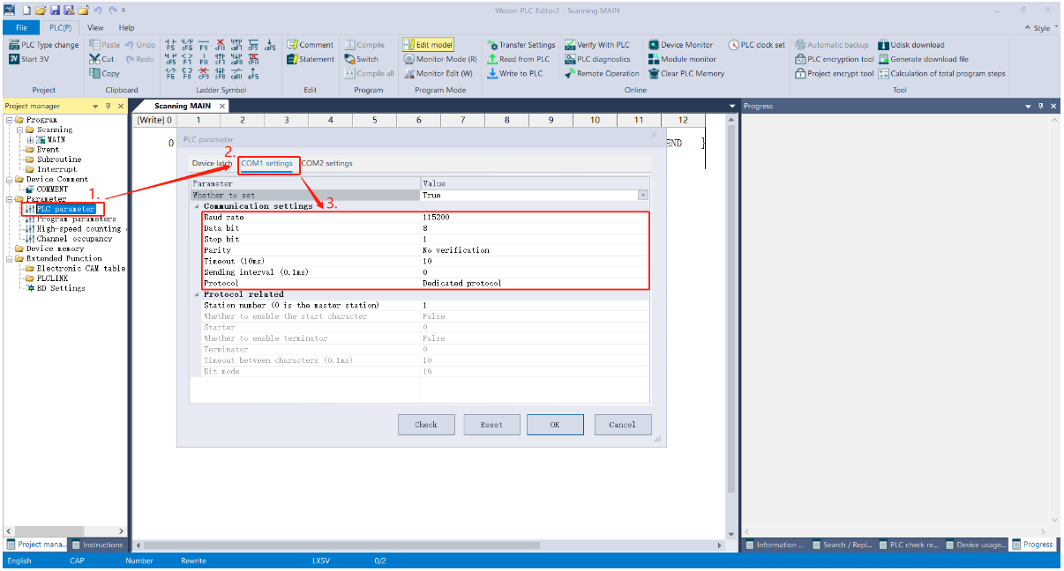Click the Baud rate value field
This screenshot has height=571, width=1064.
pyautogui.click(x=534, y=218)
